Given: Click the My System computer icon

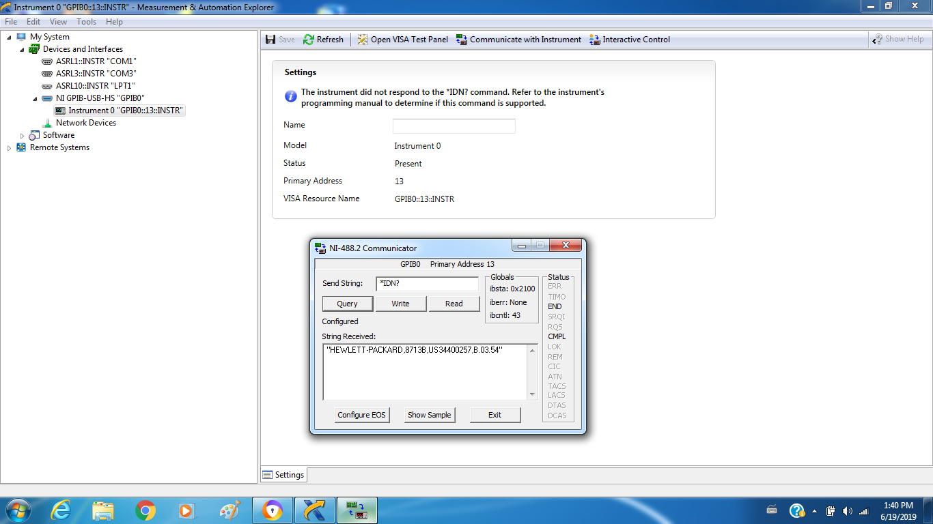Looking at the screenshot, I should click(x=21, y=37).
